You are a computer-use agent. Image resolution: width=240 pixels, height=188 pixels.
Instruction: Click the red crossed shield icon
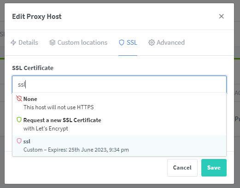click(19, 99)
